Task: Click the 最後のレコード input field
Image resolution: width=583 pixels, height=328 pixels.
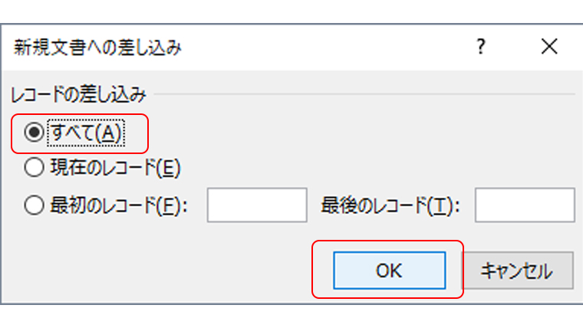Action: [x=525, y=205]
